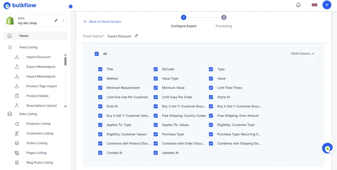The width and height of the screenshot is (337, 170).
Task: Open Products Listing
Action: click(38, 124)
